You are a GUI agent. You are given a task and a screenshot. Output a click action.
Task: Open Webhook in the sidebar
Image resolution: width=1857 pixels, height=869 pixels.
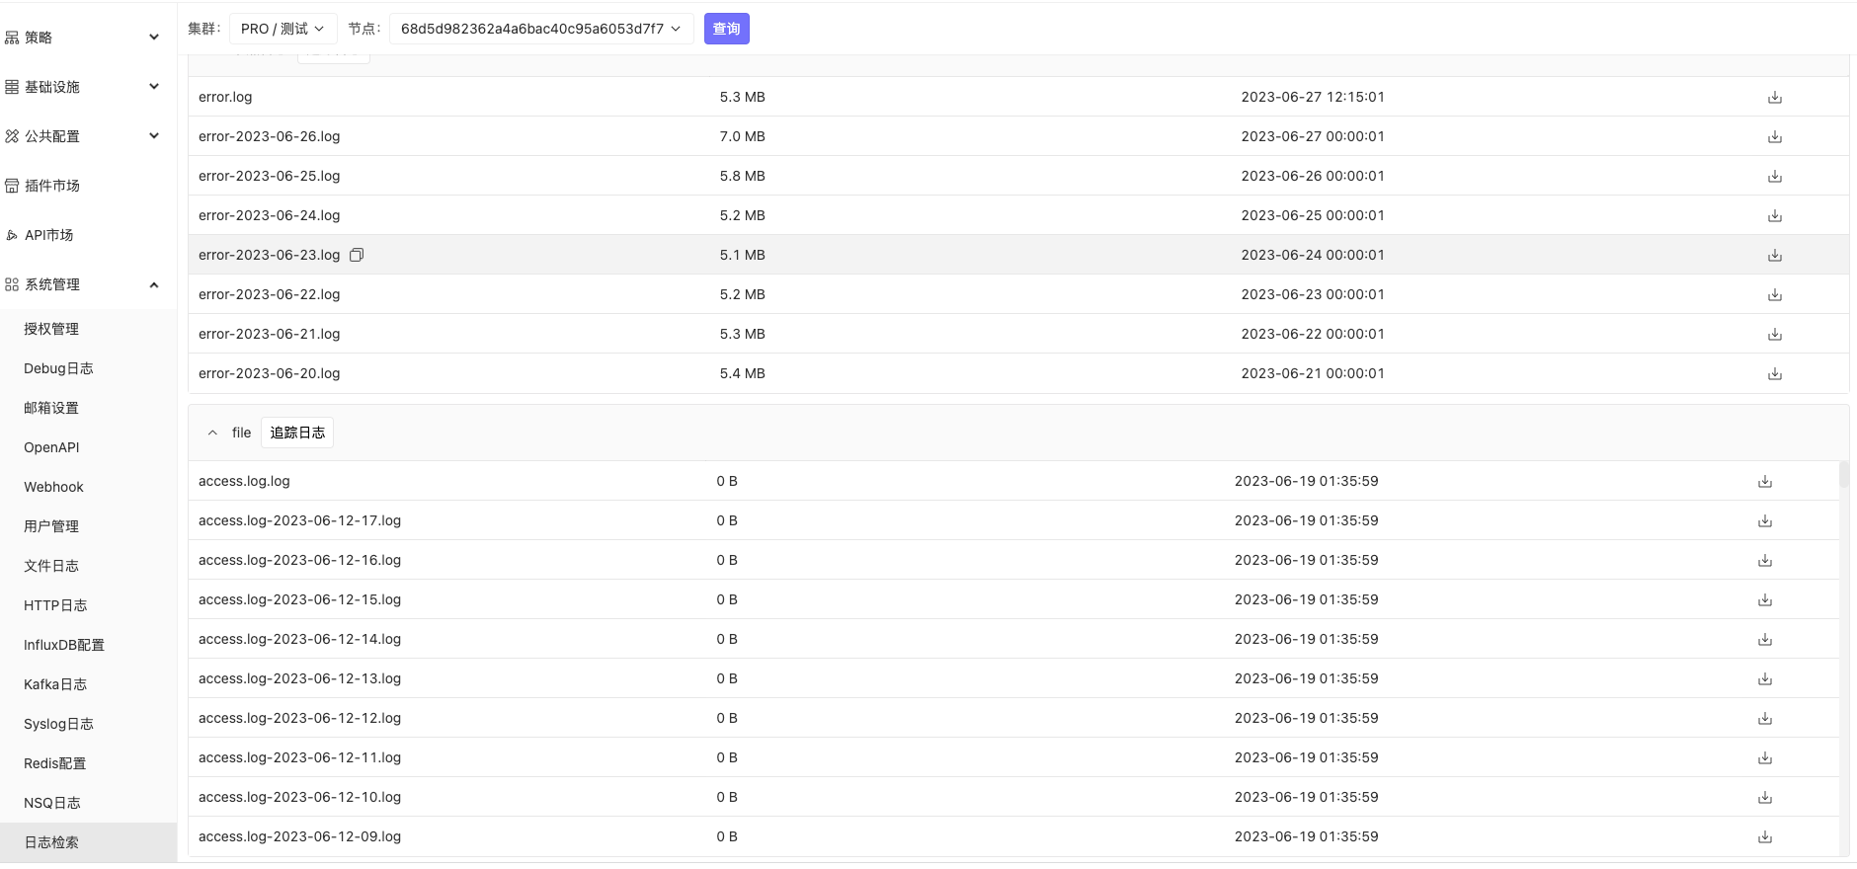point(53,487)
